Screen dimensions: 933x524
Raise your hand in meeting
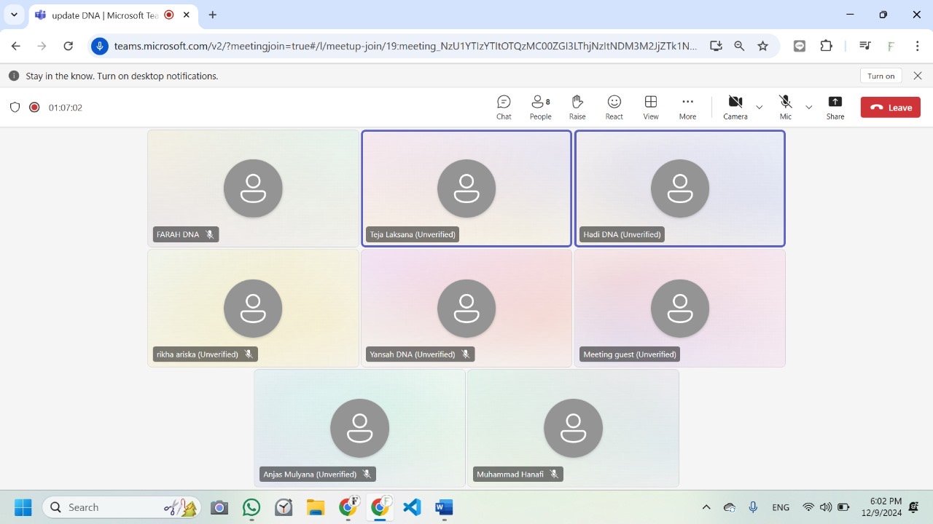click(577, 107)
